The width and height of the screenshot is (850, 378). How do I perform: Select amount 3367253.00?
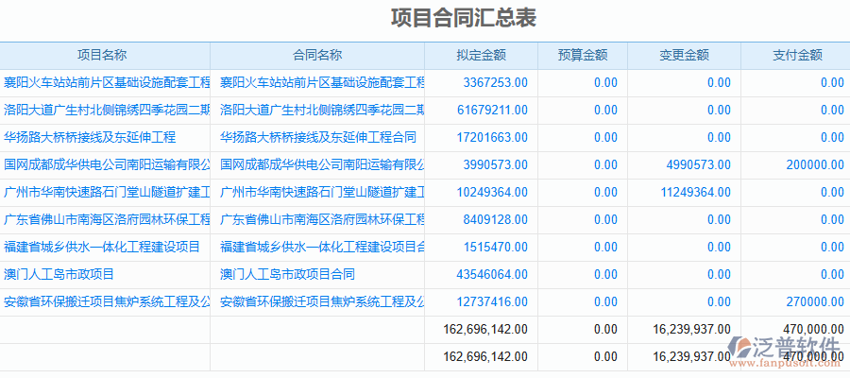[x=496, y=83]
